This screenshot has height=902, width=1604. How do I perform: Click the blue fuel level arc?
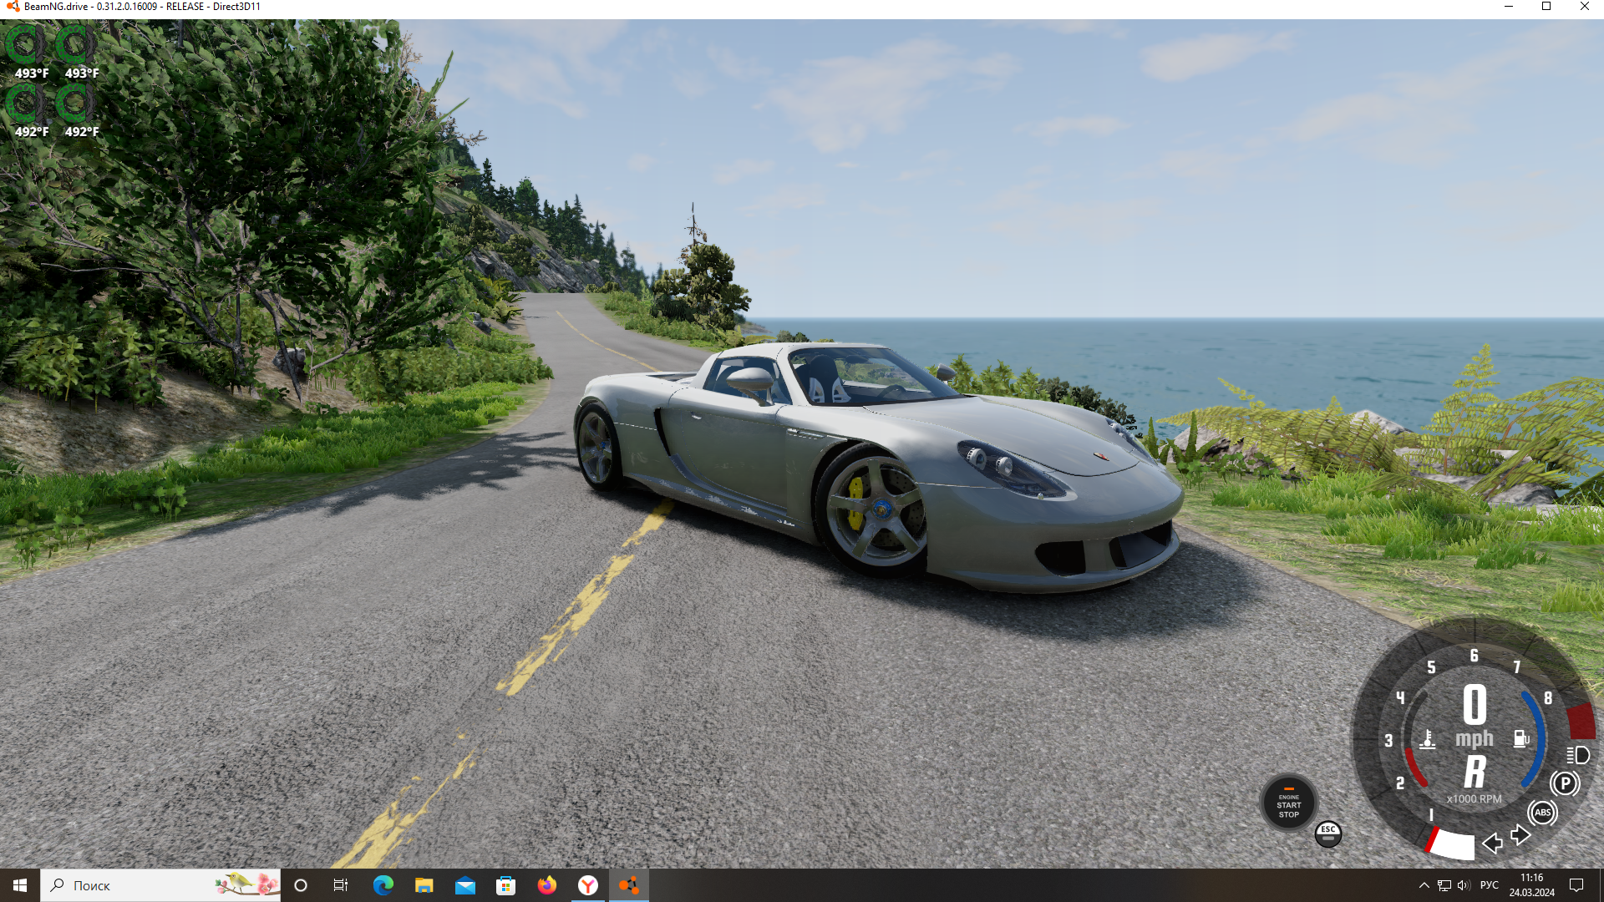point(1538,739)
